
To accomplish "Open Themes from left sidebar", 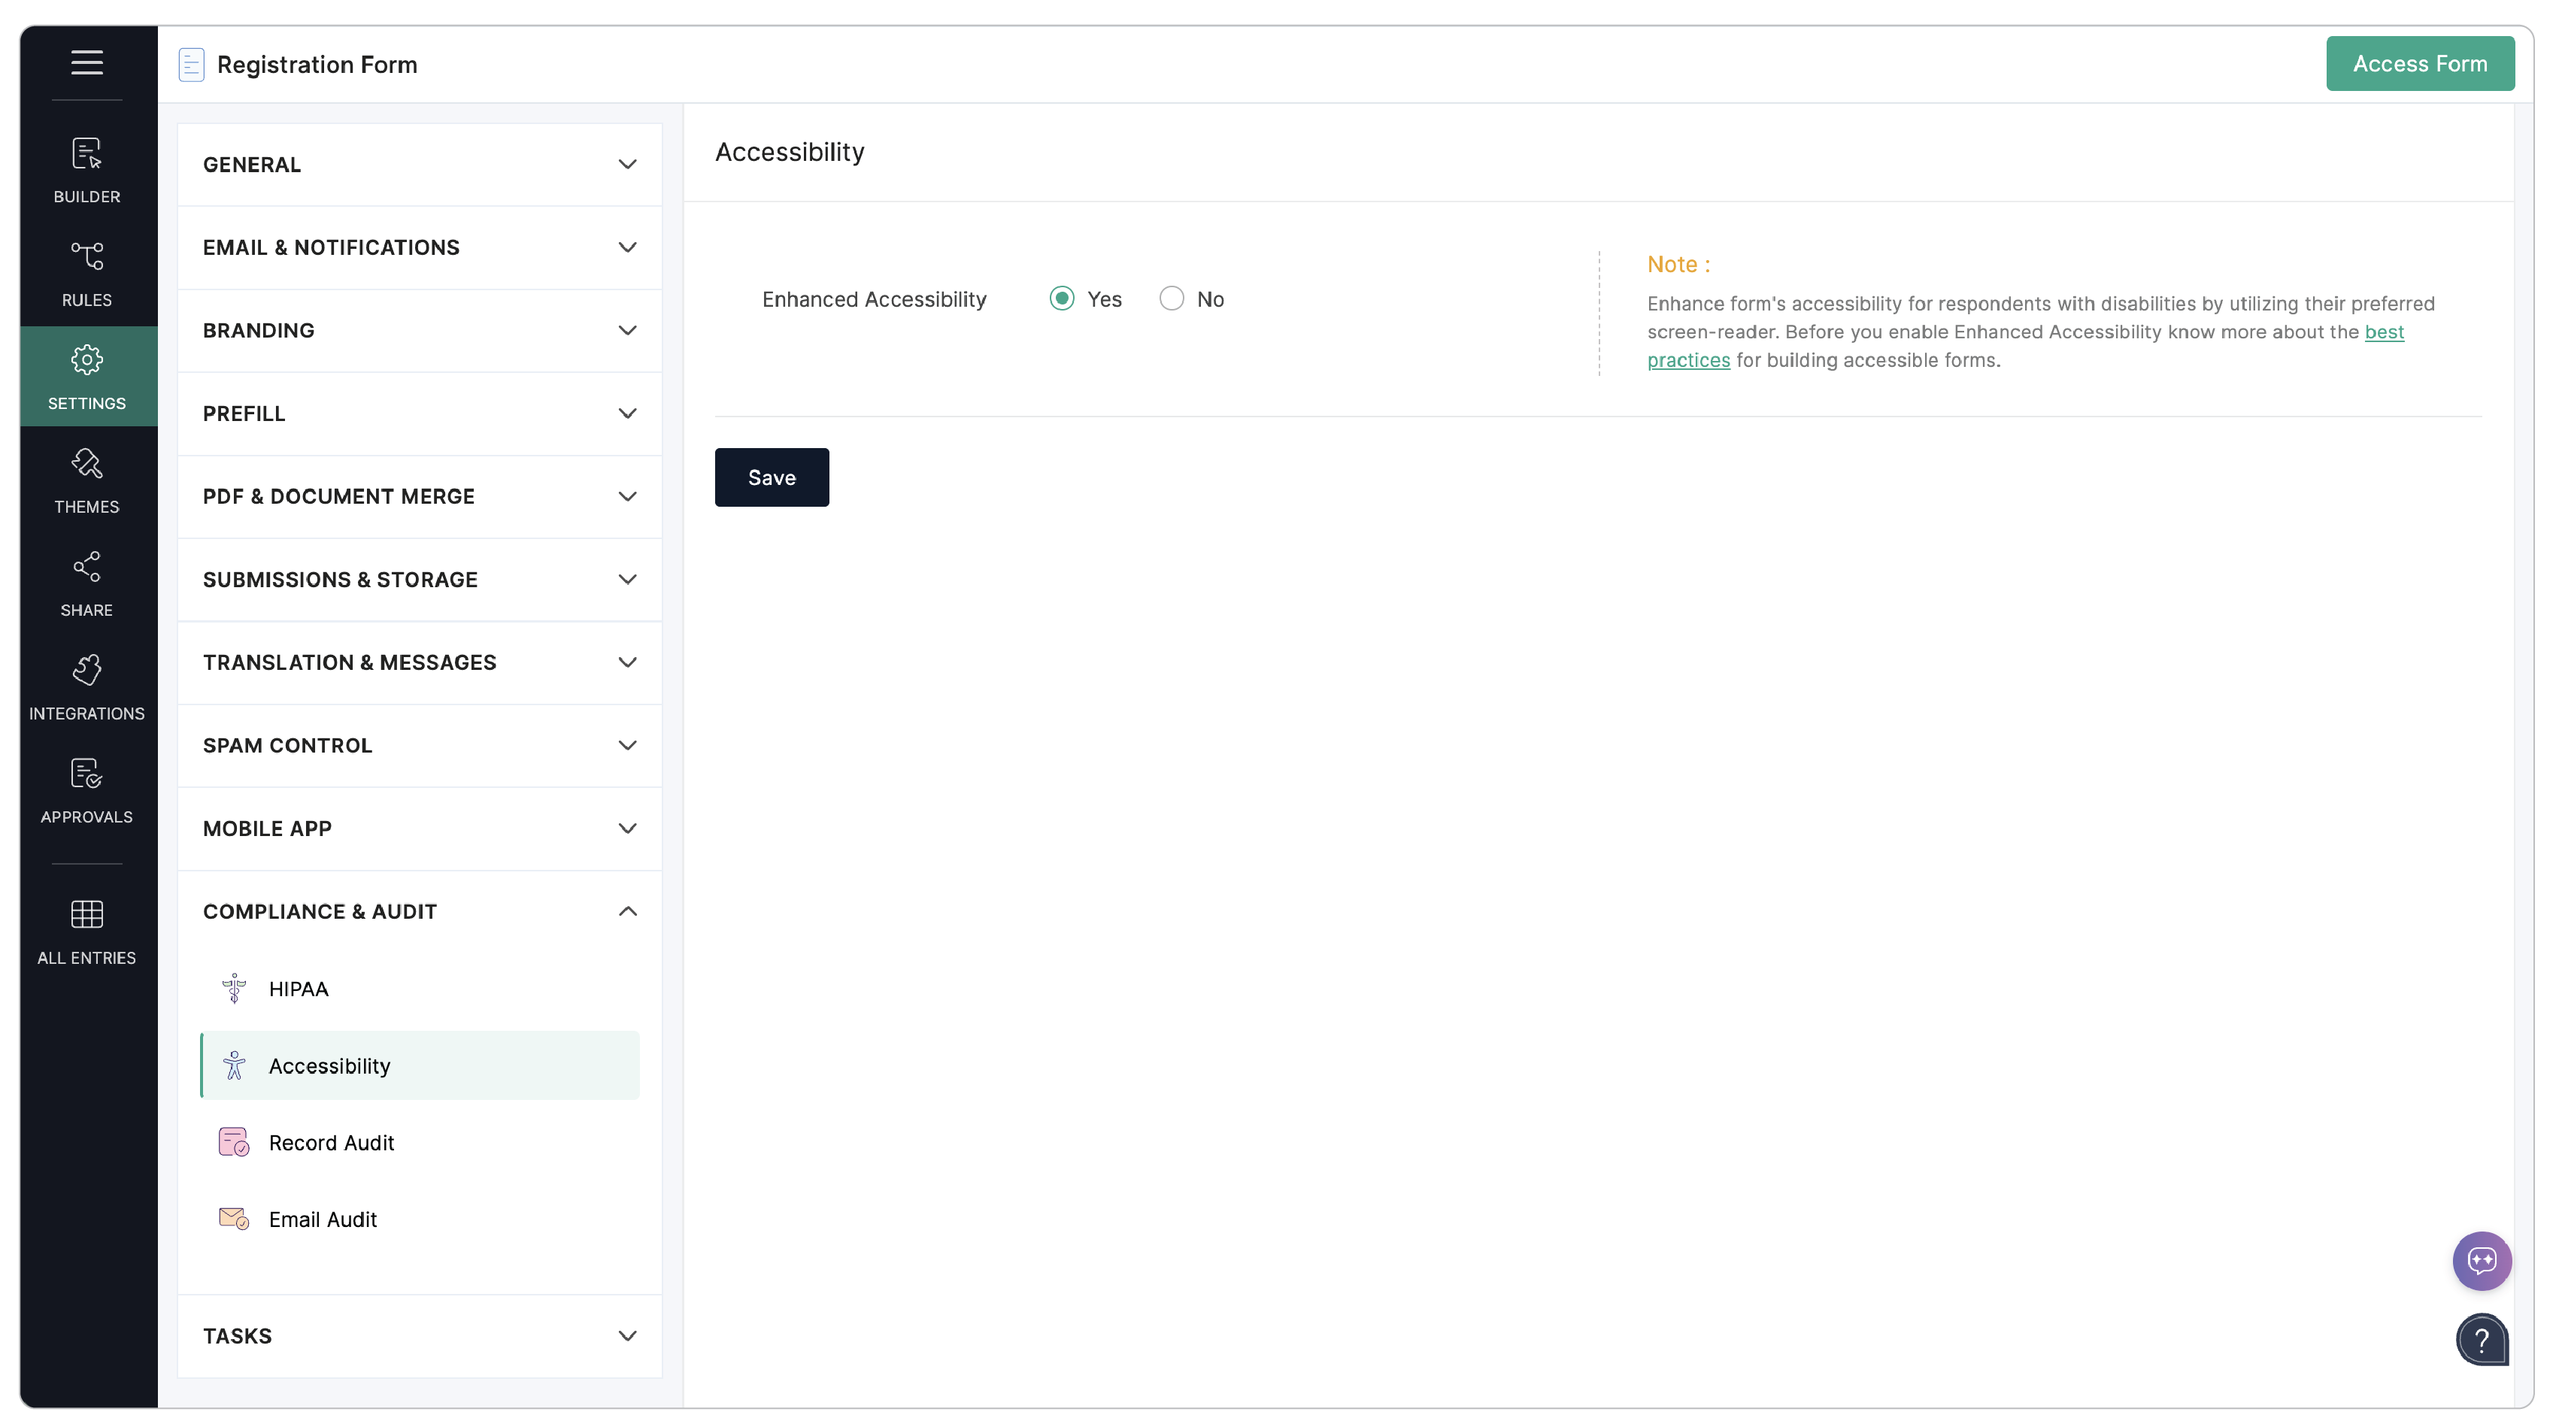I will click(86, 480).
